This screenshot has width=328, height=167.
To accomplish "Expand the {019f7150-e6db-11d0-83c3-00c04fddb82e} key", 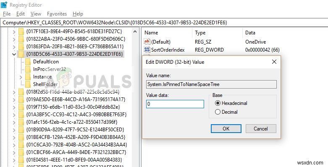I will 14,107.
